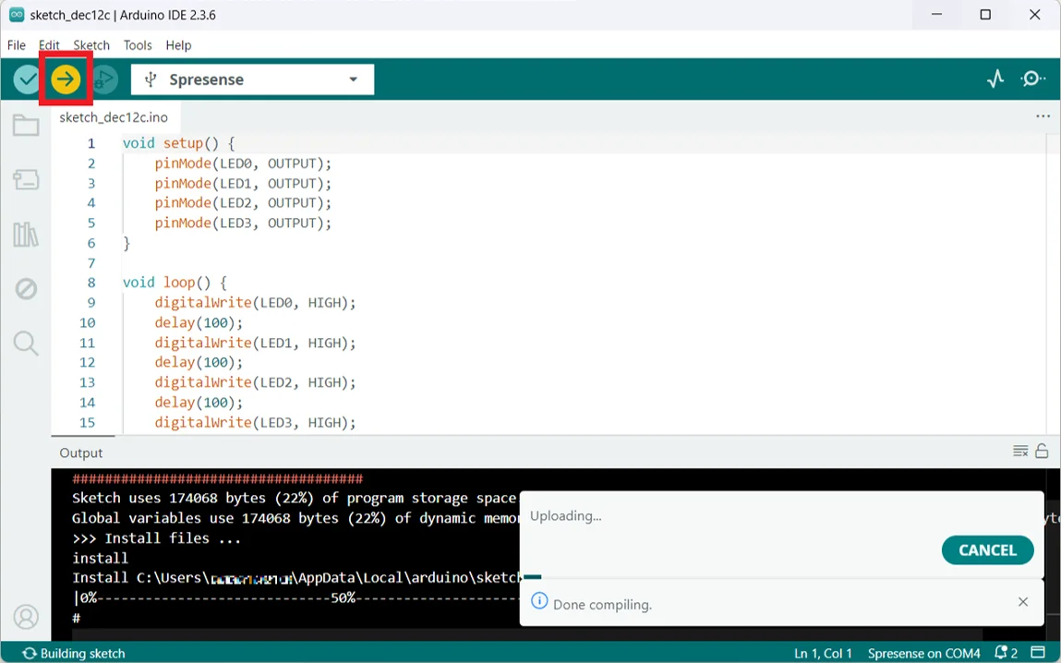This screenshot has width=1061, height=663.
Task: Select the sketch_dec12c.ino tab
Action: point(114,117)
